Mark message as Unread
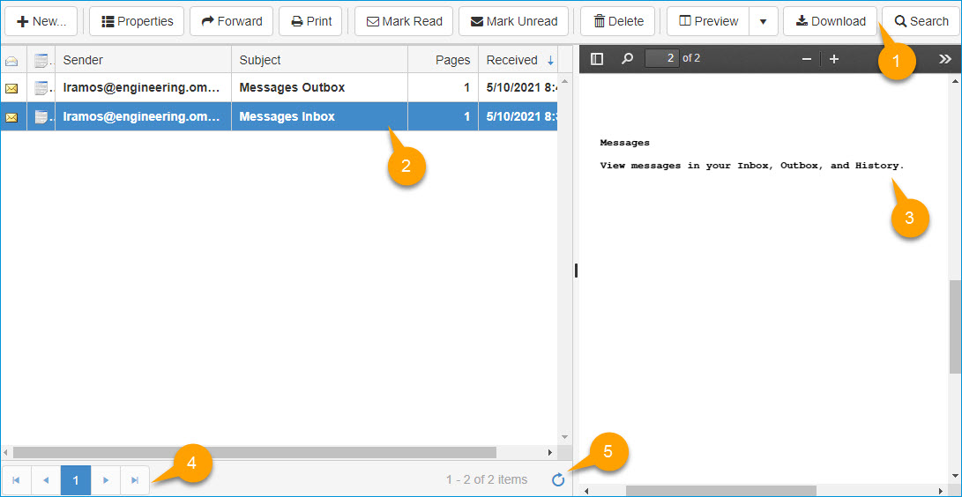 (513, 21)
